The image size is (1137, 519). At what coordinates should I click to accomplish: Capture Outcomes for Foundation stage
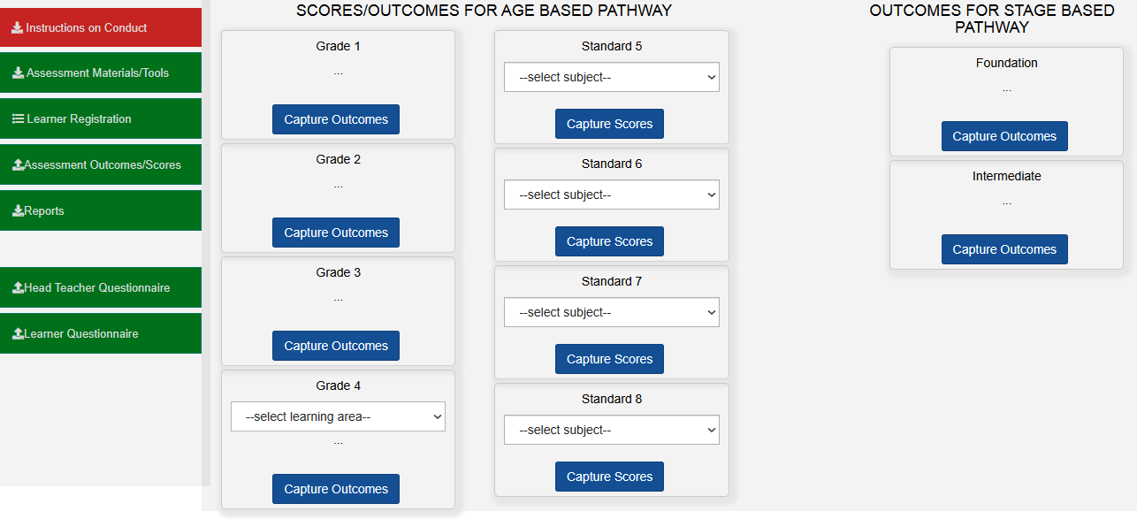[1004, 136]
